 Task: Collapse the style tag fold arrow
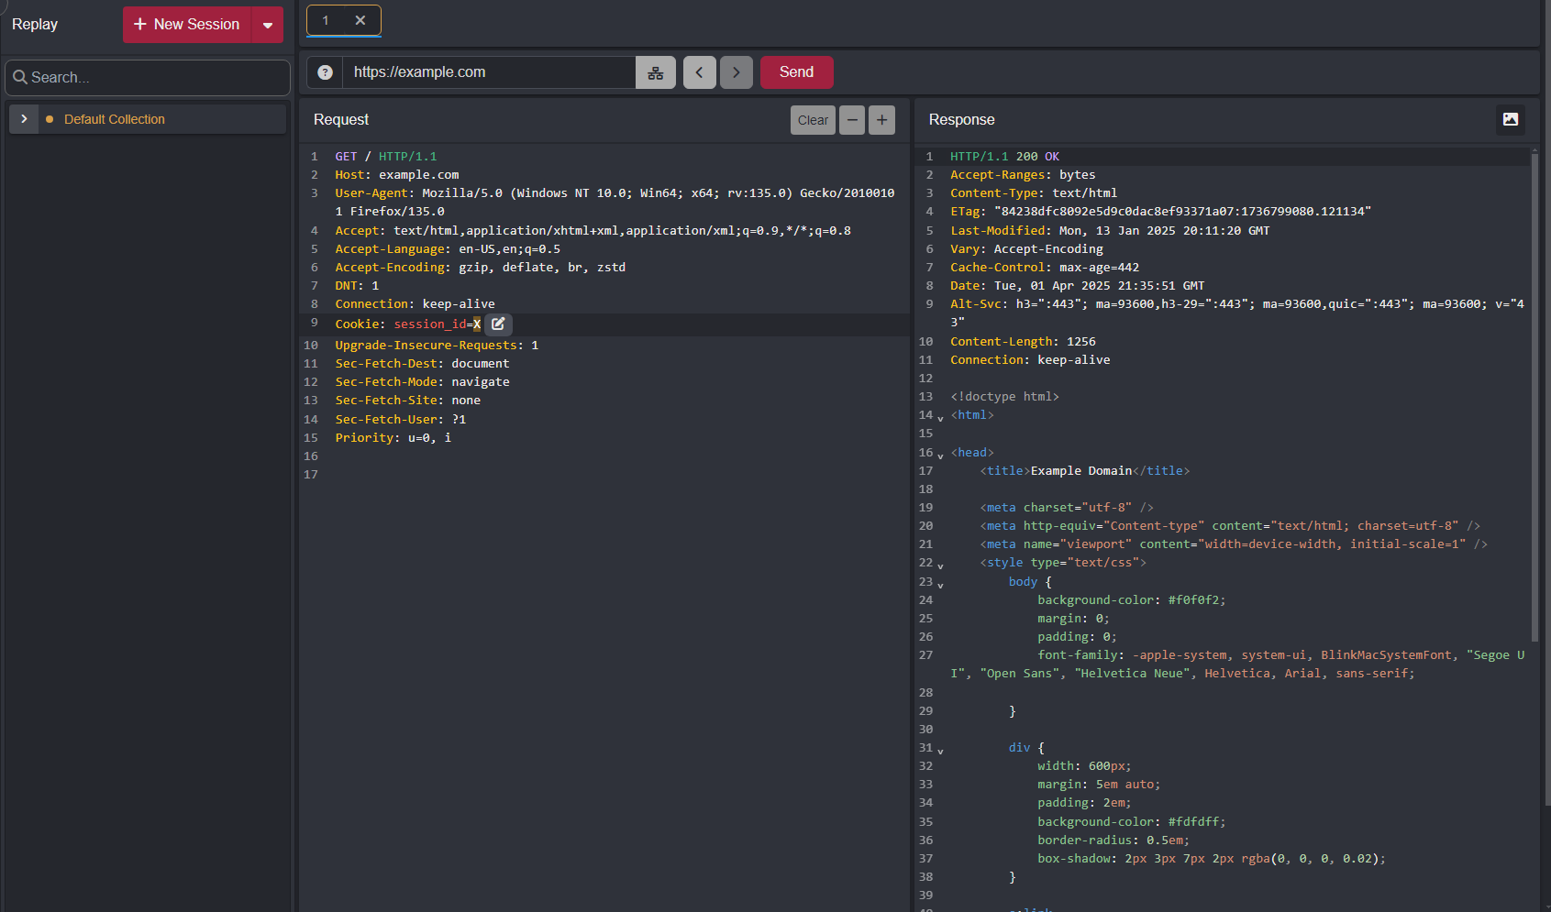(940, 566)
